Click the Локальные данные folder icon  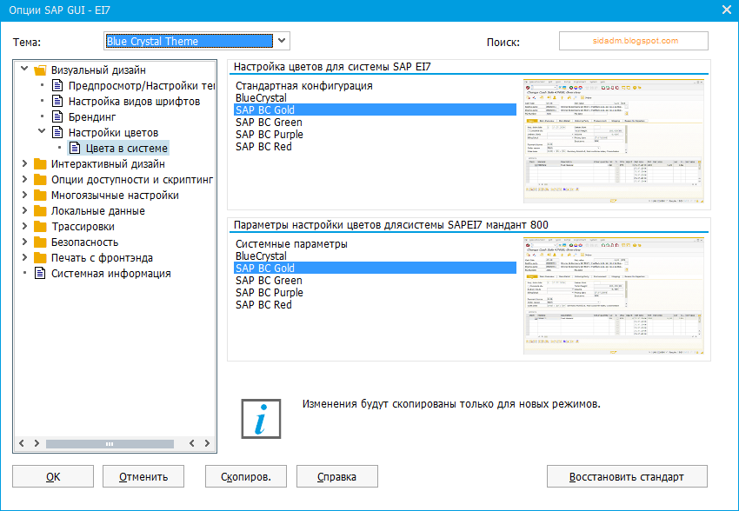click(41, 210)
